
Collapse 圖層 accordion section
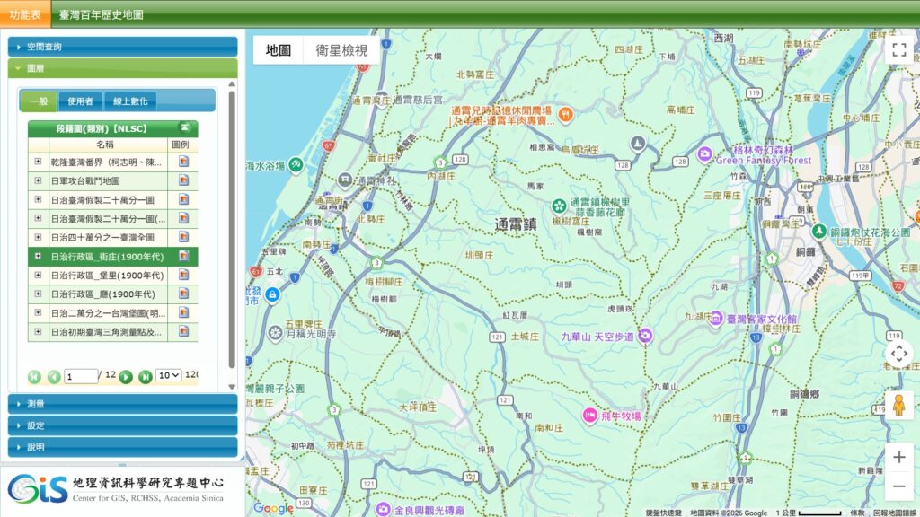coord(122,68)
